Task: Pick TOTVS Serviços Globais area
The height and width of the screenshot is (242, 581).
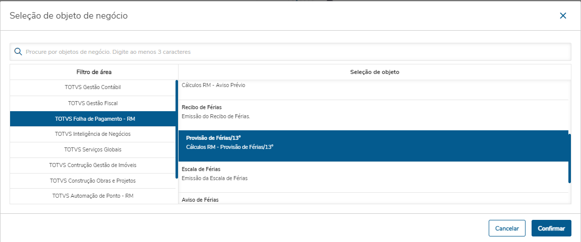Action: pyautogui.click(x=93, y=150)
